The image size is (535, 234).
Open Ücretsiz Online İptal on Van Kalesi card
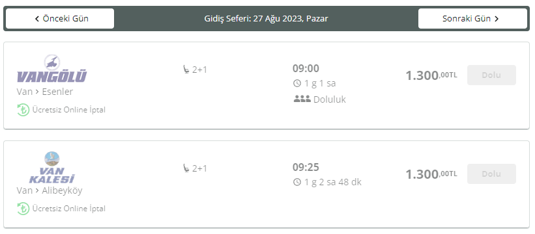coord(69,209)
